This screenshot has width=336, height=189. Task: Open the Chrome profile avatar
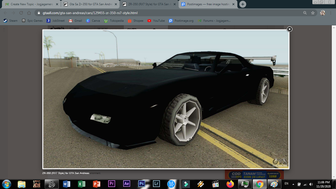323,13
